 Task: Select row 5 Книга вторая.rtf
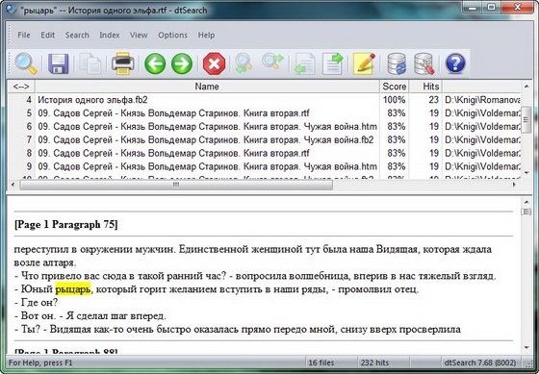click(173, 113)
